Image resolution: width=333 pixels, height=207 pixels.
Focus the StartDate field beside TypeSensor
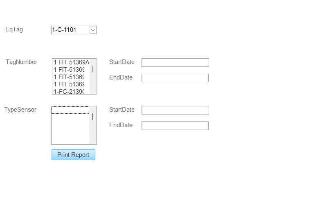pos(175,110)
